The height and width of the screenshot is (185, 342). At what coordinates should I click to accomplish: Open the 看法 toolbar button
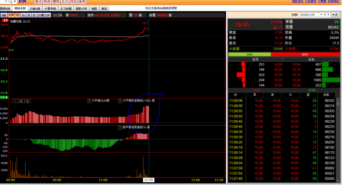point(38,1)
